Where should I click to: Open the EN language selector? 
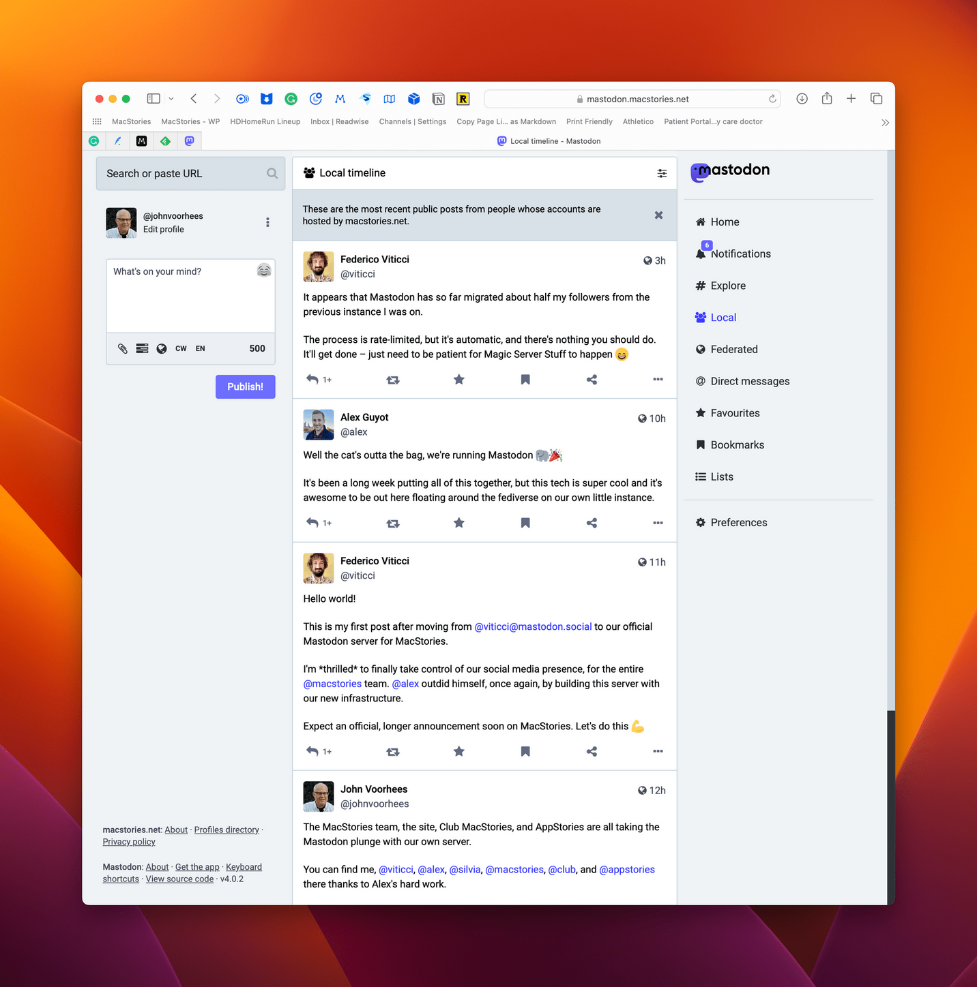[x=201, y=348]
